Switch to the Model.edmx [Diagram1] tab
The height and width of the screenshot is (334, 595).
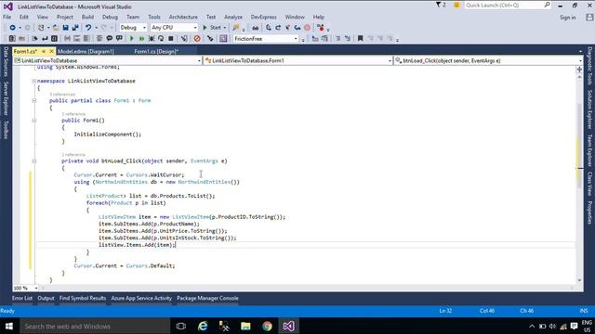(x=86, y=51)
